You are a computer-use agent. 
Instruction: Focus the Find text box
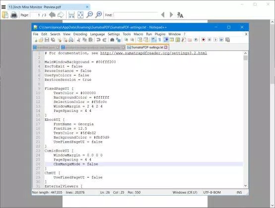[x=136, y=15]
